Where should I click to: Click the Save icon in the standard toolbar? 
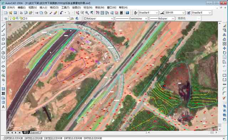(x=15, y=13)
